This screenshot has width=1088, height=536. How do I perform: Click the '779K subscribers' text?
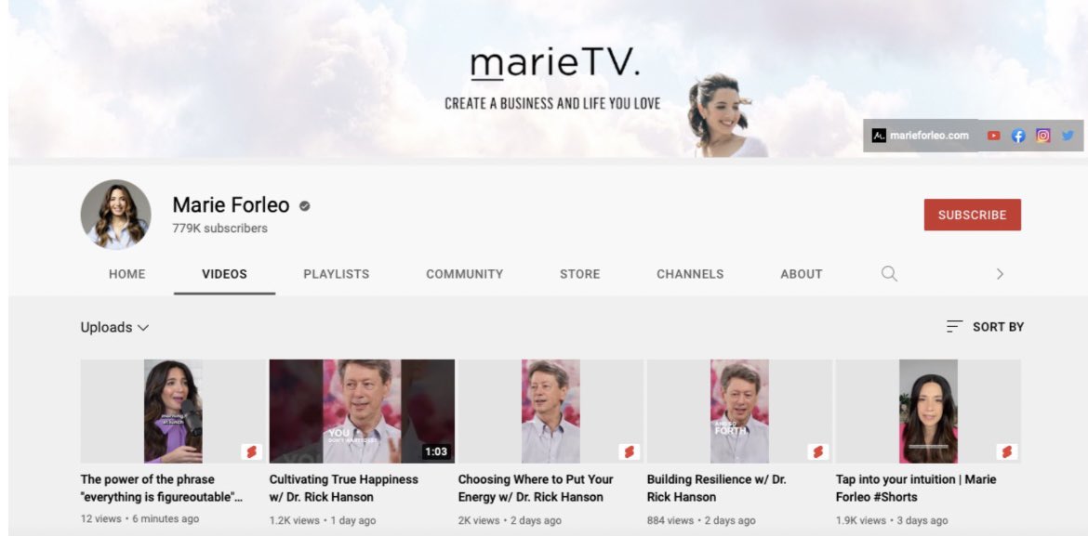pyautogui.click(x=220, y=229)
